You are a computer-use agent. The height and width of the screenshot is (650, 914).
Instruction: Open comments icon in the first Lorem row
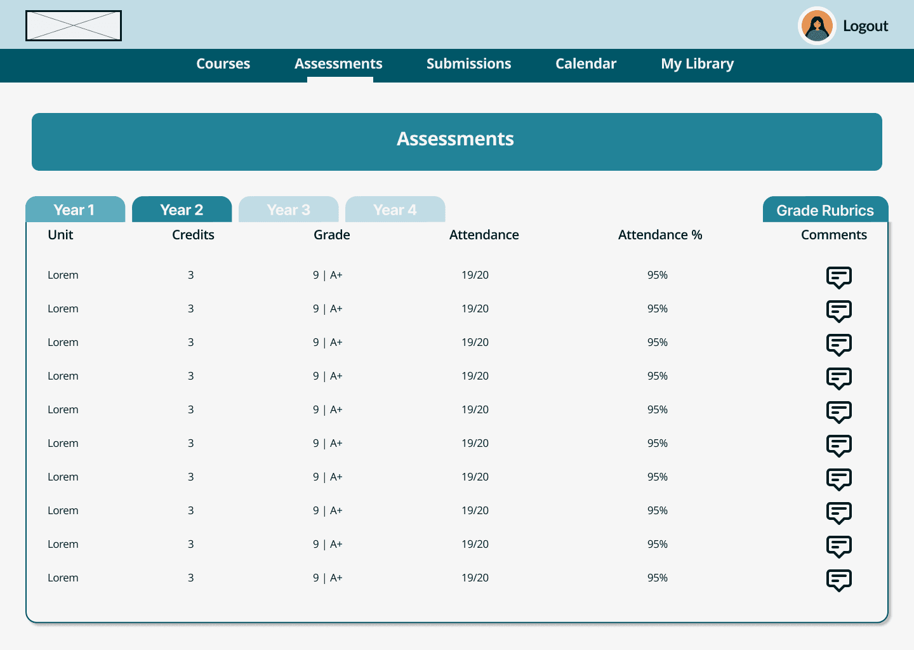coord(838,277)
